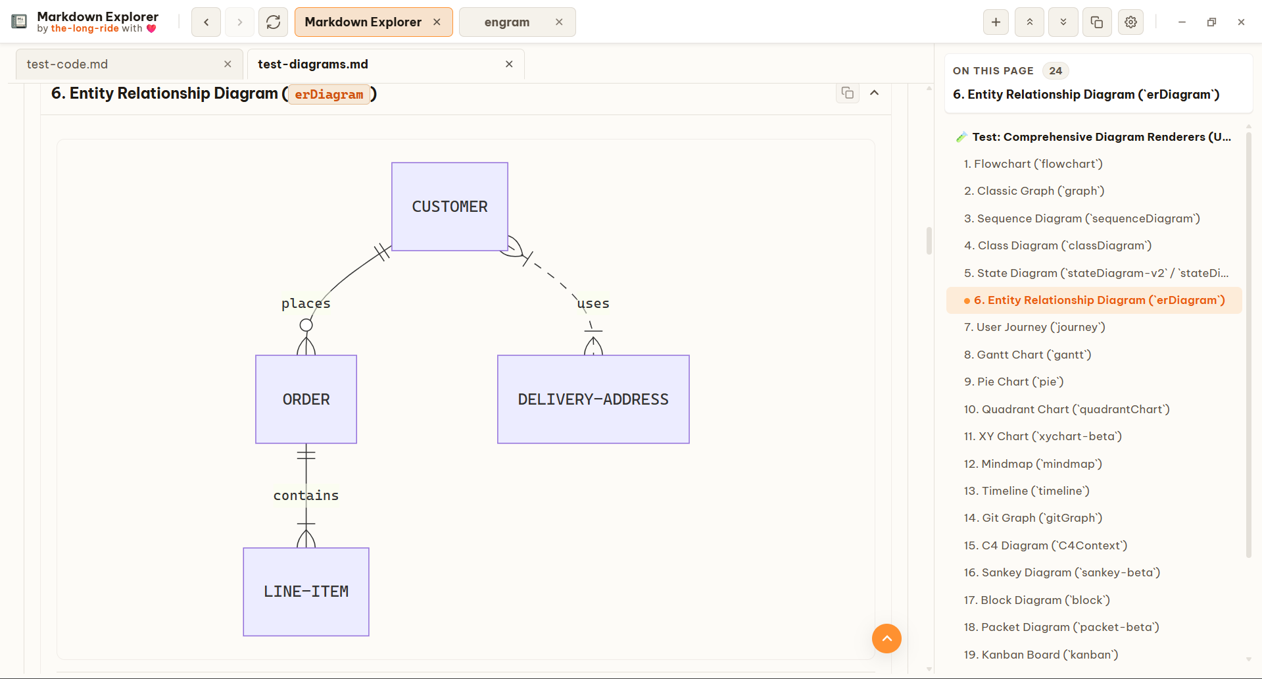Image resolution: width=1262 pixels, height=679 pixels.
Task: Jump to 19. Kanban Board section
Action: tap(1094, 655)
